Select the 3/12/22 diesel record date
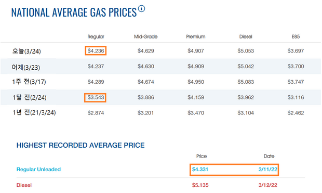This screenshot has height=193, width=322. point(268,185)
